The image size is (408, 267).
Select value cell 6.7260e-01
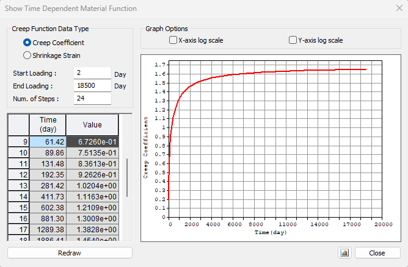click(x=93, y=142)
